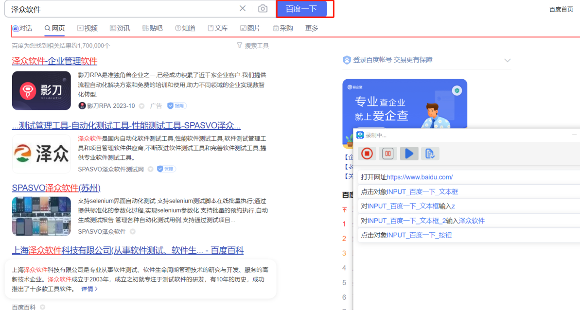
Task: Click the 保障 badge under 影刀RPA ad
Action: pos(176,106)
